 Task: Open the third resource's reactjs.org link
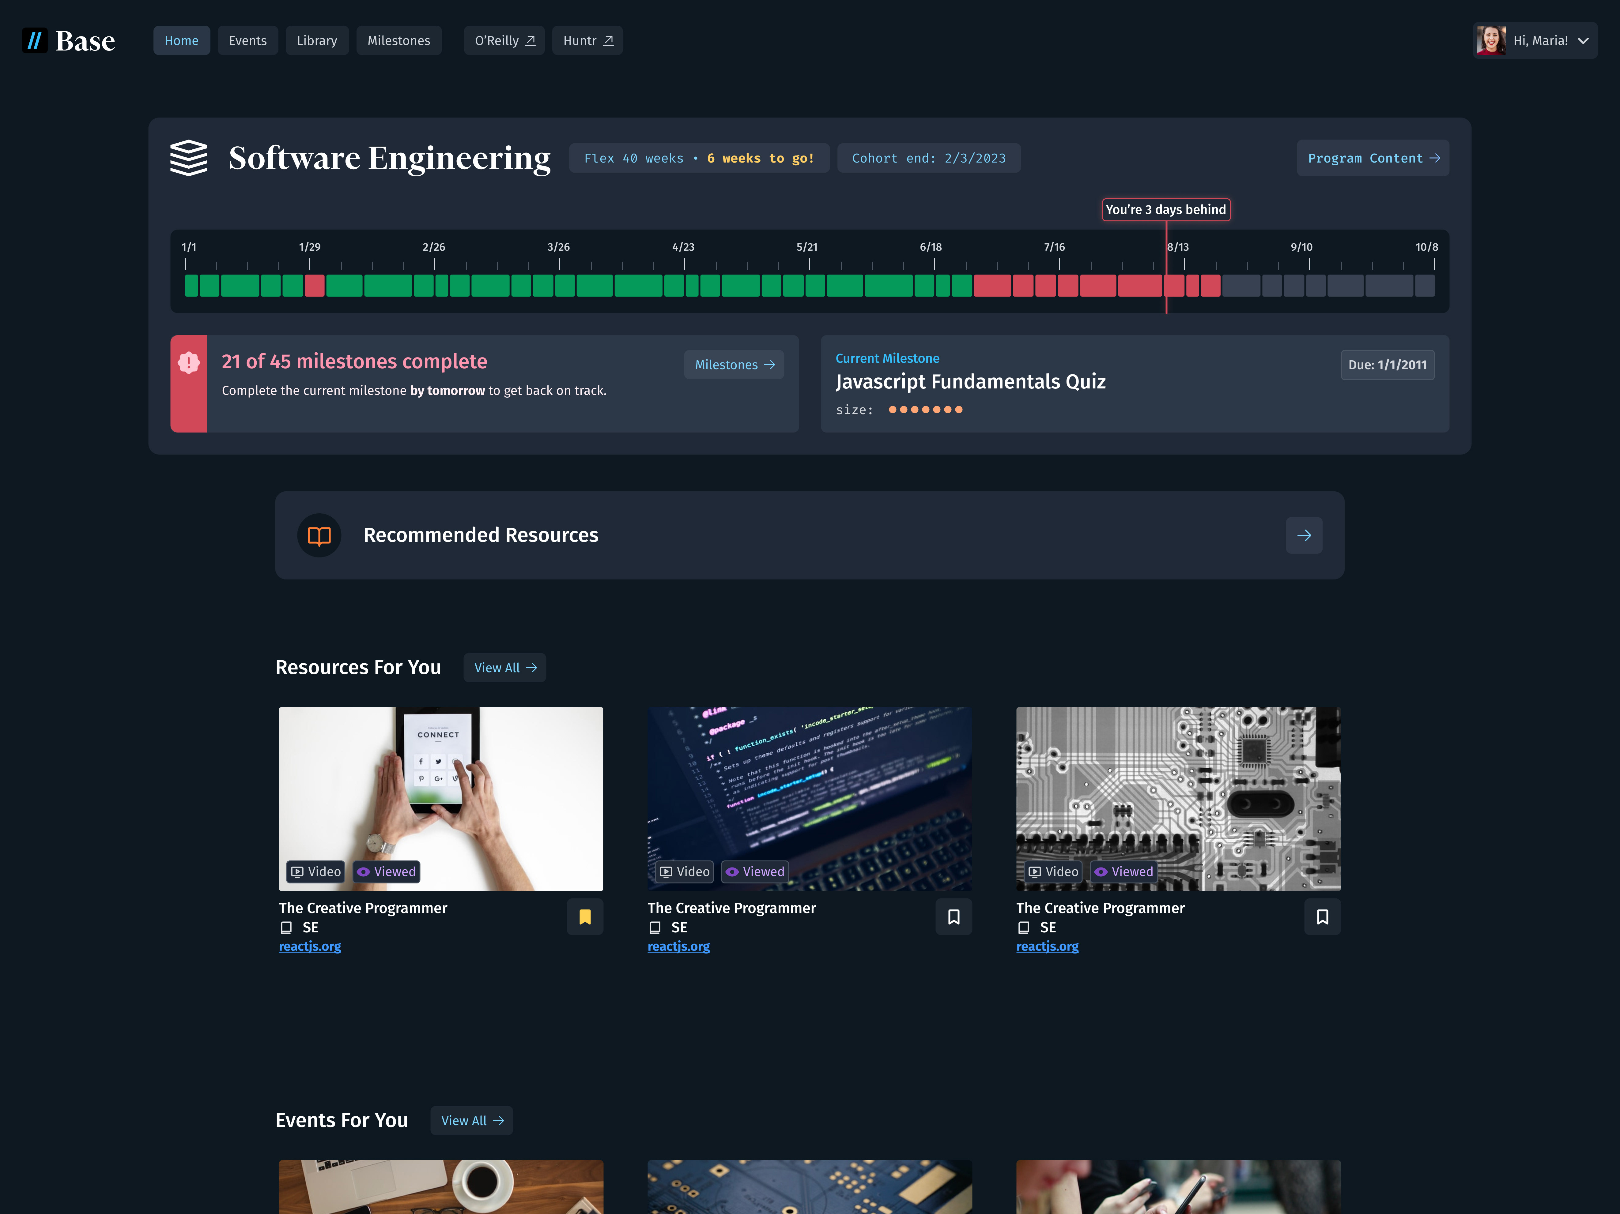[1047, 946]
